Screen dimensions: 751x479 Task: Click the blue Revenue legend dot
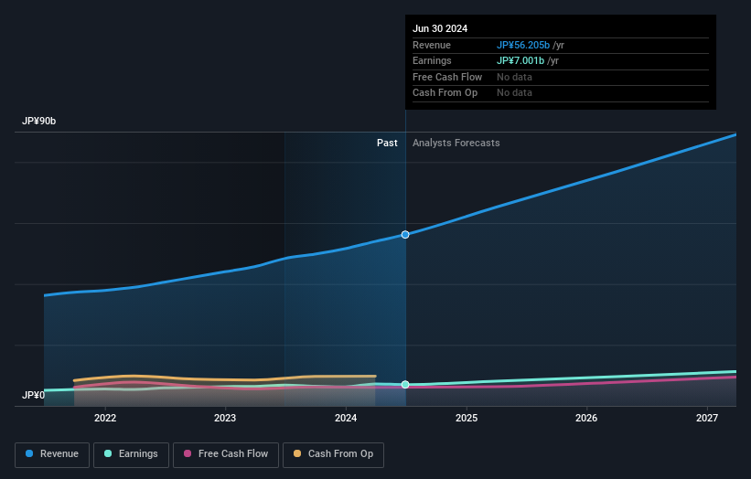coord(29,453)
